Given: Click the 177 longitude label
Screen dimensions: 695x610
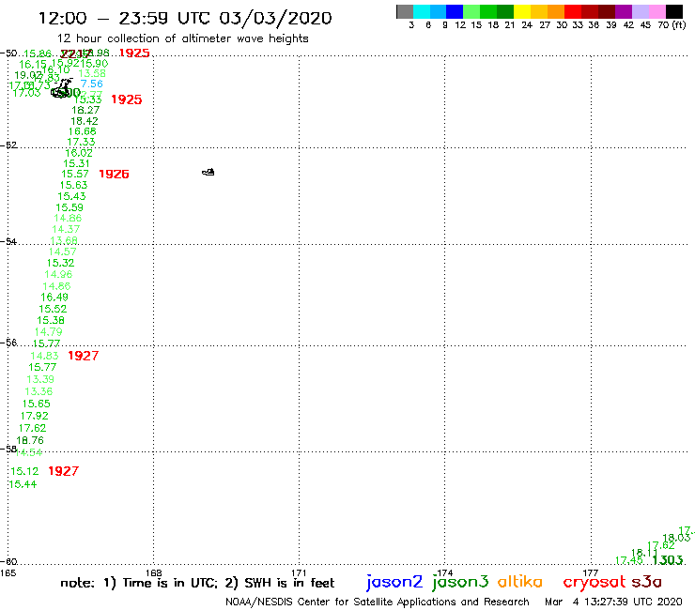Looking at the screenshot, I should click(x=591, y=572).
